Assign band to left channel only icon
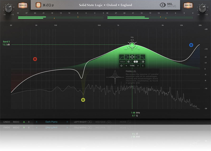 point(130,62)
